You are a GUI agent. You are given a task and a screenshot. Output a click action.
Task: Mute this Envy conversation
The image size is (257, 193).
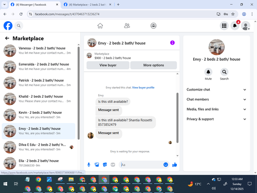[208, 72]
